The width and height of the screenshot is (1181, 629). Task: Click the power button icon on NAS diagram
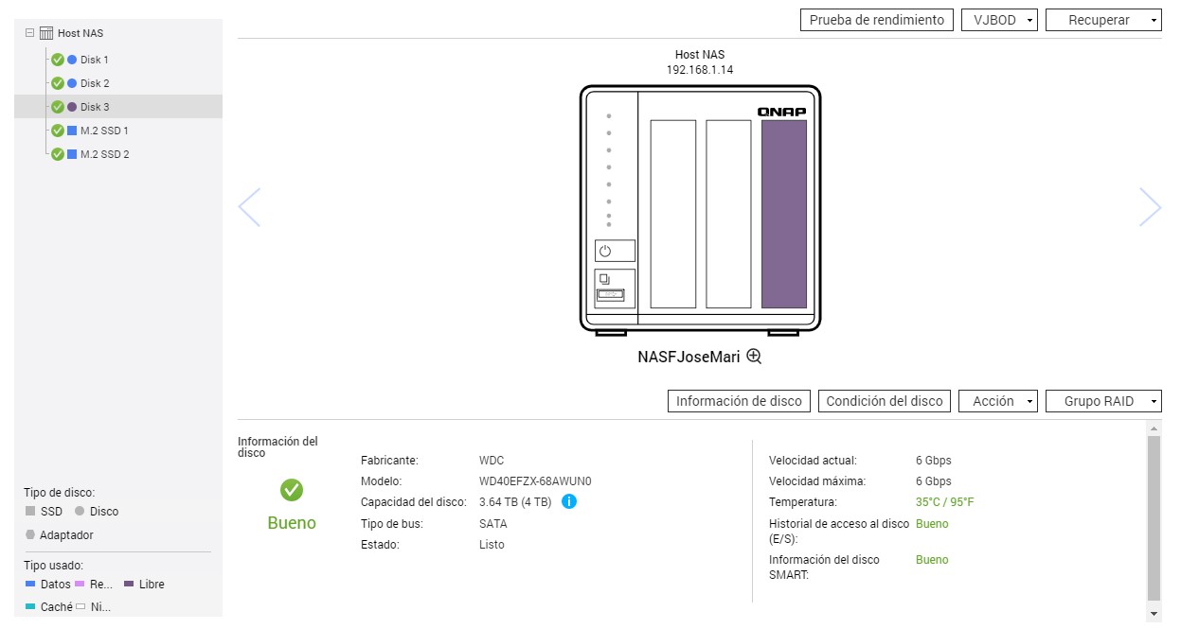click(x=605, y=251)
